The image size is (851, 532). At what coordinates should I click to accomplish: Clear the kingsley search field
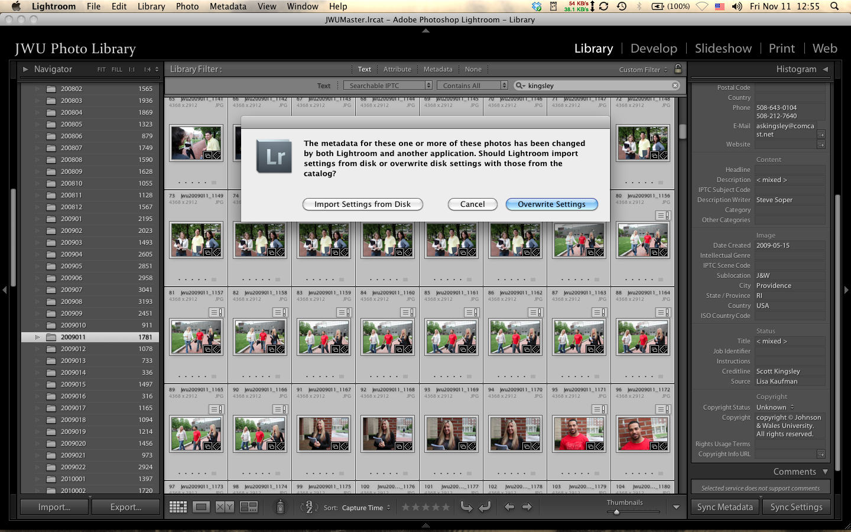(x=675, y=86)
